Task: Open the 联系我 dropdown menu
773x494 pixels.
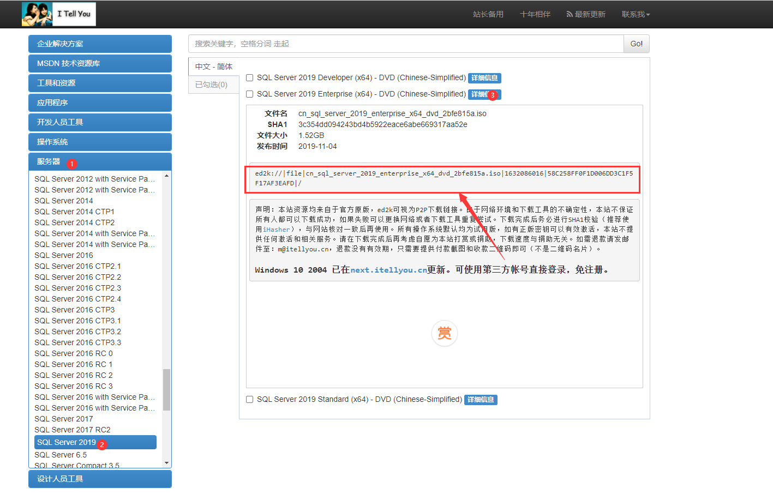Action: tap(636, 14)
